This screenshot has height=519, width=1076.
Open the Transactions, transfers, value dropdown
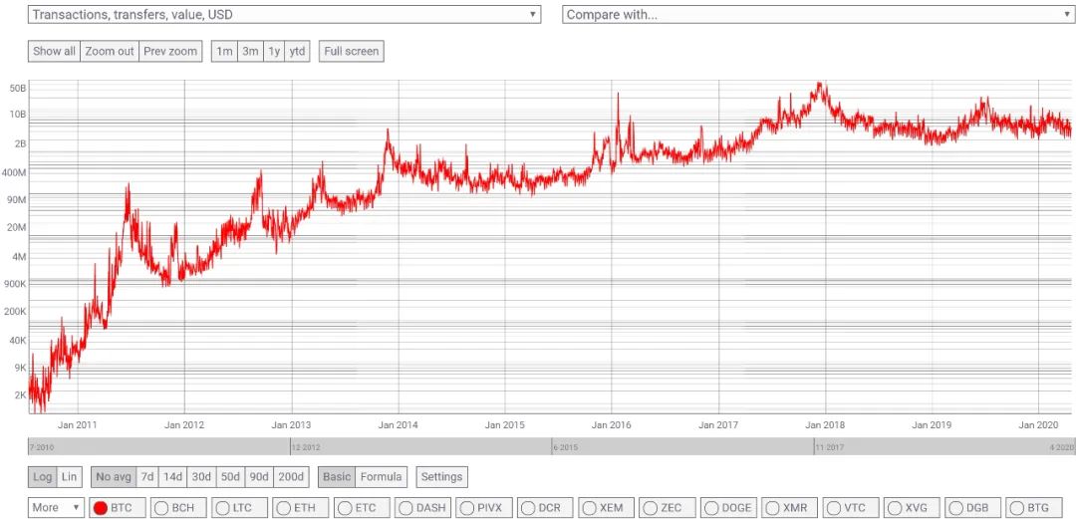pyautogui.click(x=284, y=14)
